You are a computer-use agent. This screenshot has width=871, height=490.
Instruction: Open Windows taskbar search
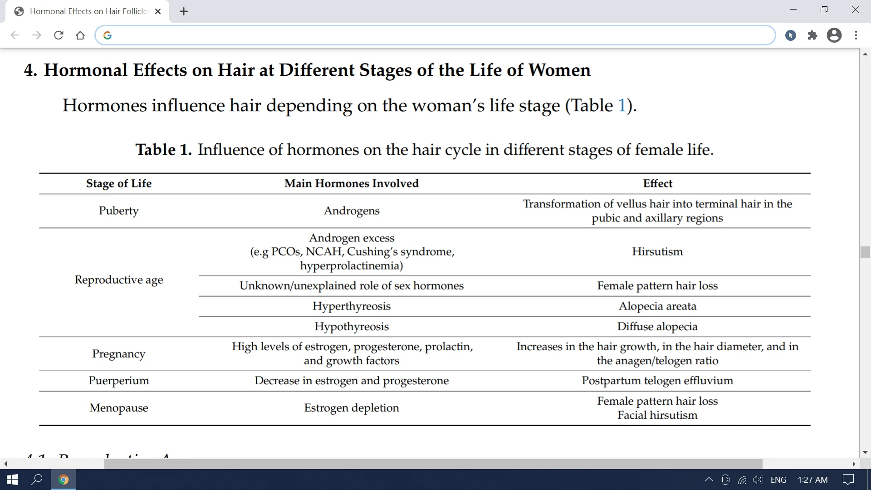[x=37, y=480]
